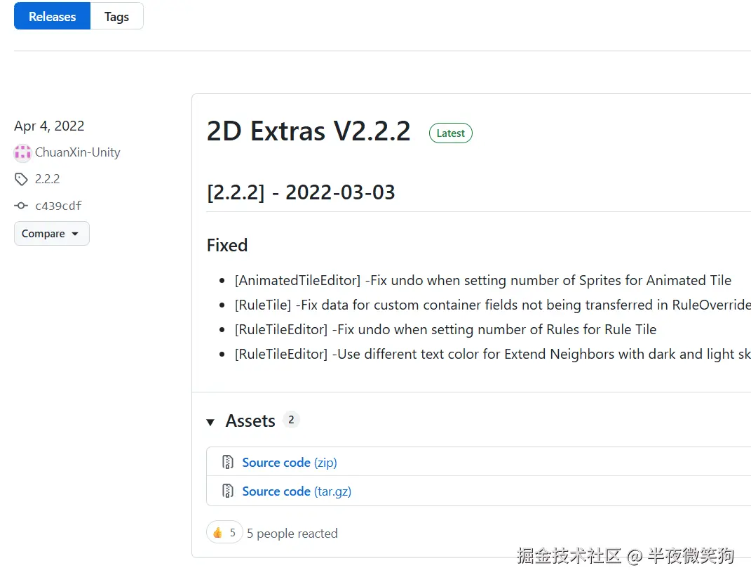Click the commit icon beside c439cdf
The width and height of the screenshot is (751, 582).
[21, 206]
